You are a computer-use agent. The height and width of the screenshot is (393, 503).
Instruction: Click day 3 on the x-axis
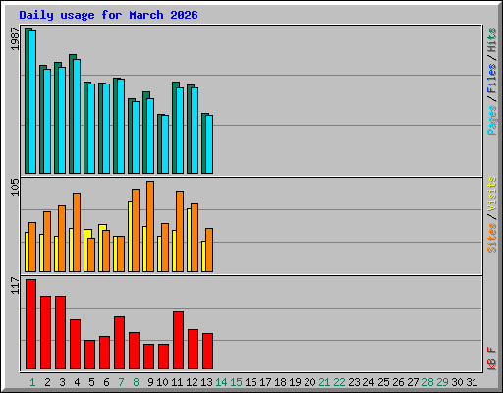tap(62, 382)
